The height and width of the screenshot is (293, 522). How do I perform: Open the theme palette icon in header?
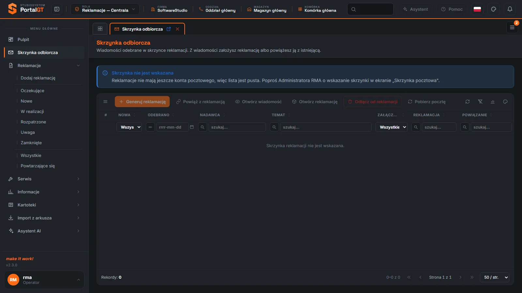[x=494, y=9]
